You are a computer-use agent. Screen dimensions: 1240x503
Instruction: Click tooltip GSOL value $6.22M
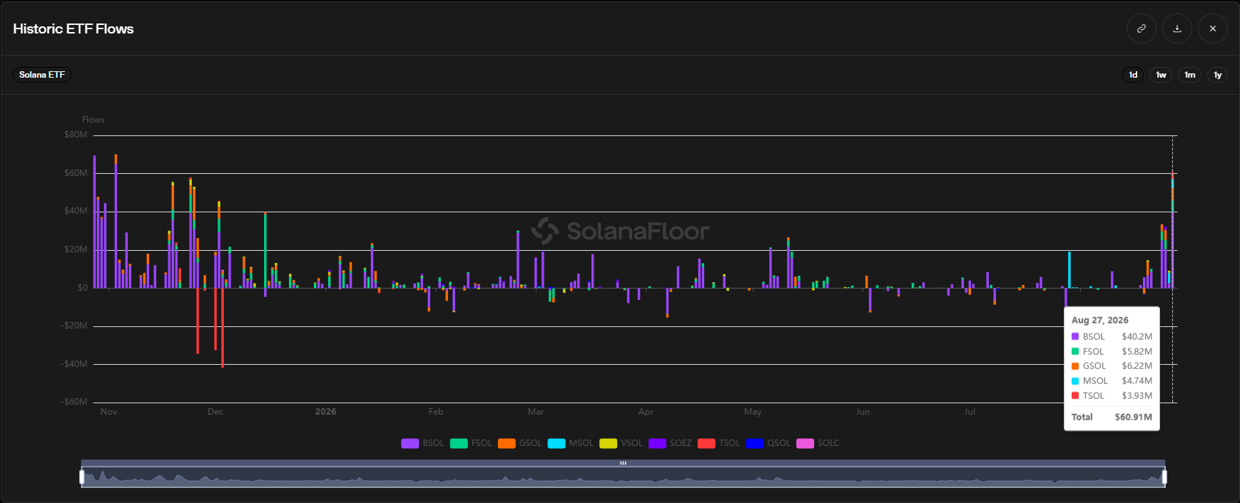click(x=1137, y=366)
